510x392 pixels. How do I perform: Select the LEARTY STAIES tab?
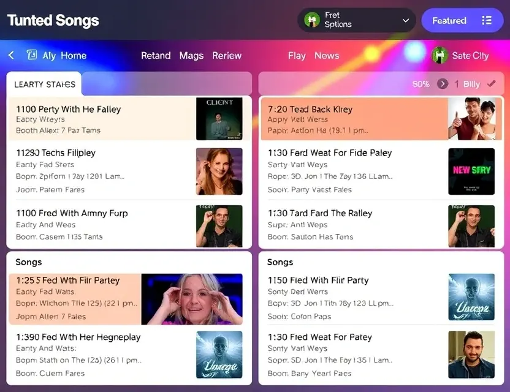pyautogui.click(x=44, y=84)
